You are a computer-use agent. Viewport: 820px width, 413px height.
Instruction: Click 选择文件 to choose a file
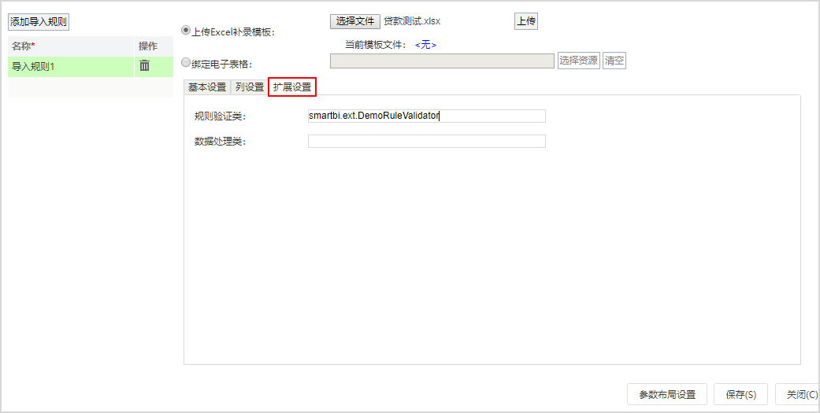tap(355, 21)
